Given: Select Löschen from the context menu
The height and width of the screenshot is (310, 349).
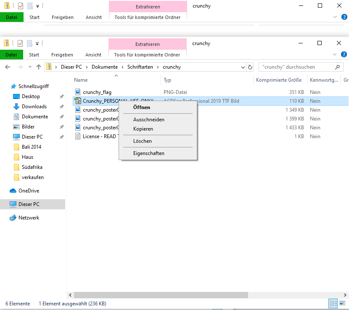Looking at the screenshot, I should pyautogui.click(x=142, y=141).
